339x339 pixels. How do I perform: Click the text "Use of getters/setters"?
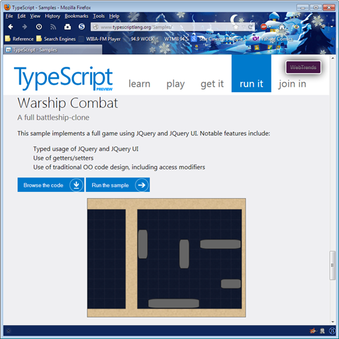(64, 158)
